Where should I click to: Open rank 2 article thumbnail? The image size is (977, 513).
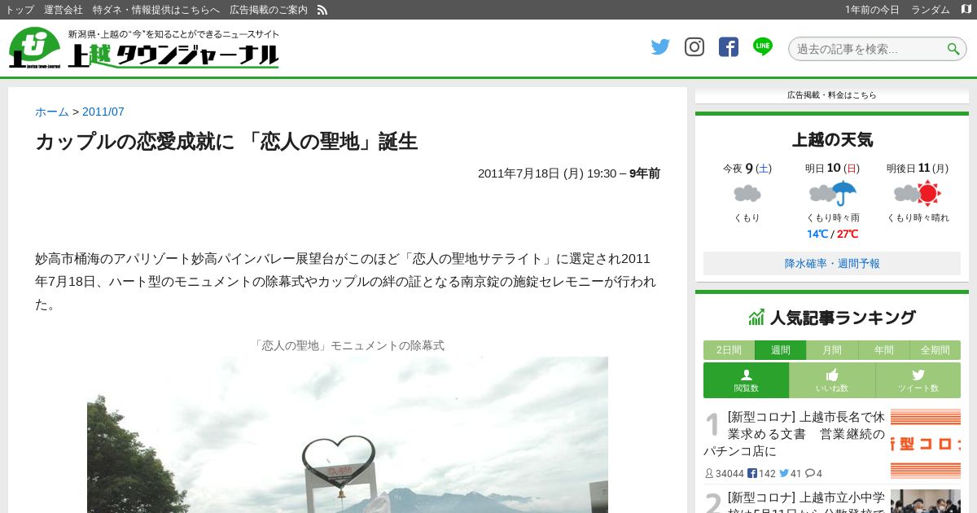point(926,501)
